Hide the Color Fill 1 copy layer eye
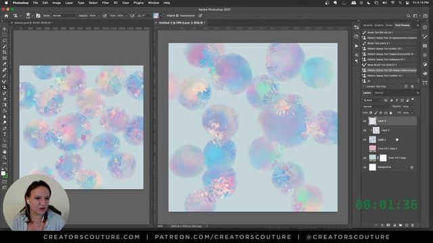Viewport: 433px width, 243px height. click(x=365, y=158)
